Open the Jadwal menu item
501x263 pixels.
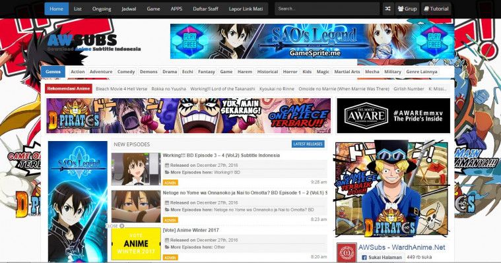point(129,9)
